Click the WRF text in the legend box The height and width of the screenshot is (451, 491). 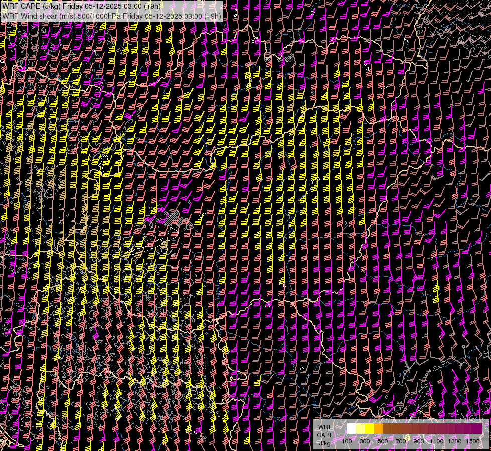(325, 427)
